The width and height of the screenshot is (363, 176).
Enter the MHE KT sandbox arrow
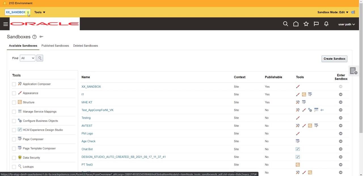pyautogui.click(x=341, y=102)
